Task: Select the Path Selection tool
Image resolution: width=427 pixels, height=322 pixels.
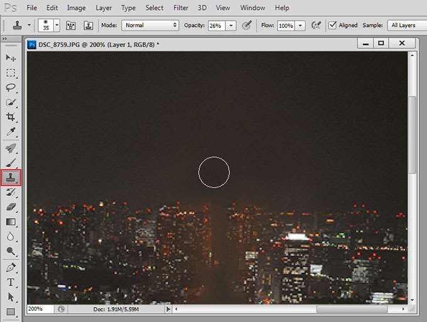Action: [11, 297]
